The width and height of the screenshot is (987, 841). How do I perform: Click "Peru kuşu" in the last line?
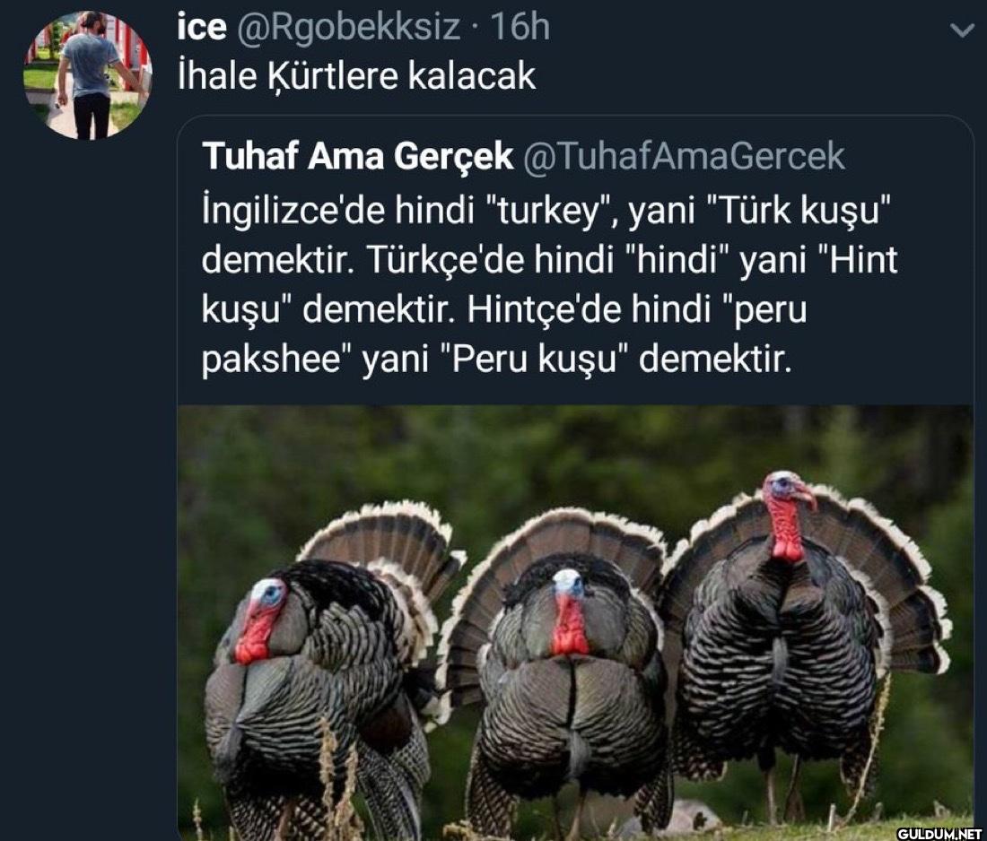click(531, 360)
